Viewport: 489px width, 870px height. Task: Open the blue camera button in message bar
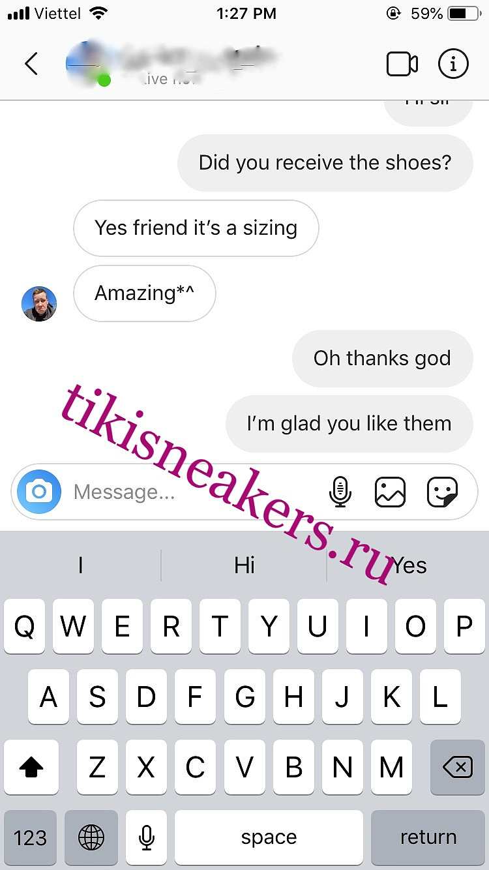coord(39,491)
